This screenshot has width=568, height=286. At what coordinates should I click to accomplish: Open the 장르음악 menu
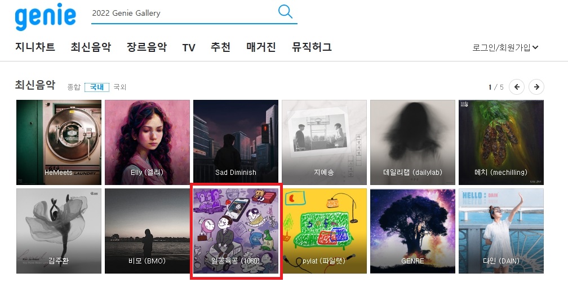[x=147, y=47]
